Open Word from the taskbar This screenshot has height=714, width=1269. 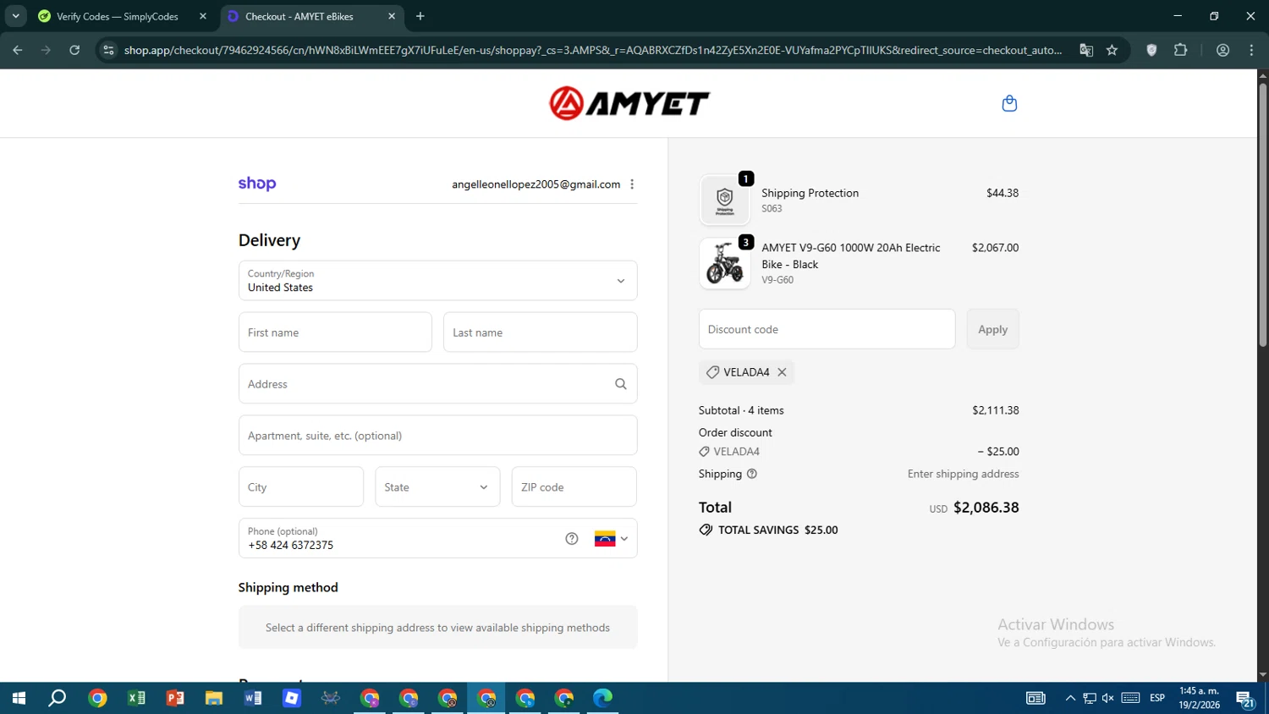(x=253, y=698)
